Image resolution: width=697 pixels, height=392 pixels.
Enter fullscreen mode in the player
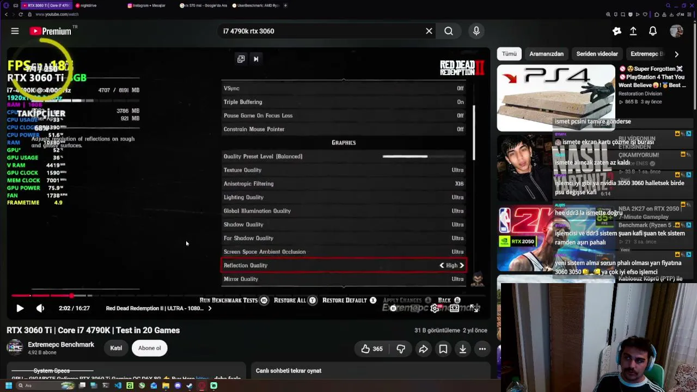click(475, 308)
